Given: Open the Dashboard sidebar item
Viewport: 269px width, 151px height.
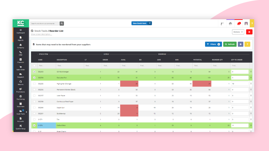Looking at the screenshot, I should [x=21, y=31].
